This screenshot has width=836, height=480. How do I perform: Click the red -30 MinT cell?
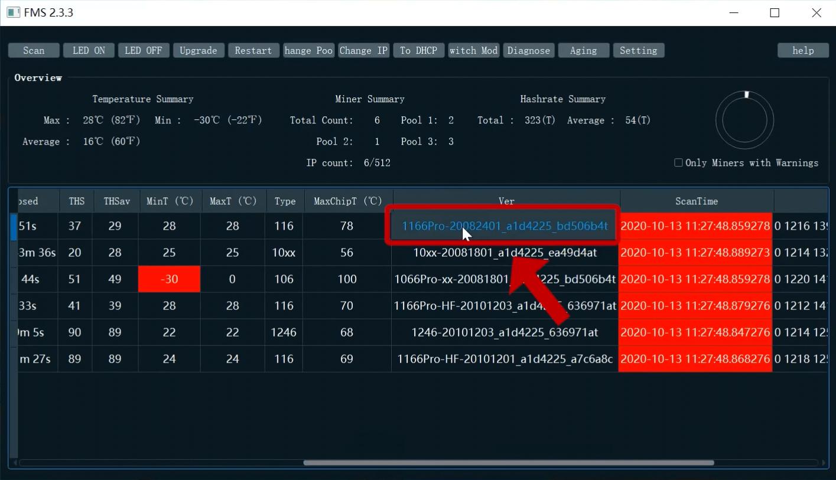[169, 279]
